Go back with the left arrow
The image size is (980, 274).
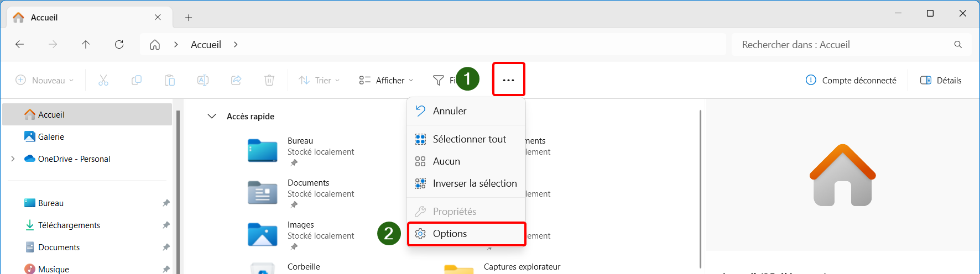pyautogui.click(x=20, y=44)
